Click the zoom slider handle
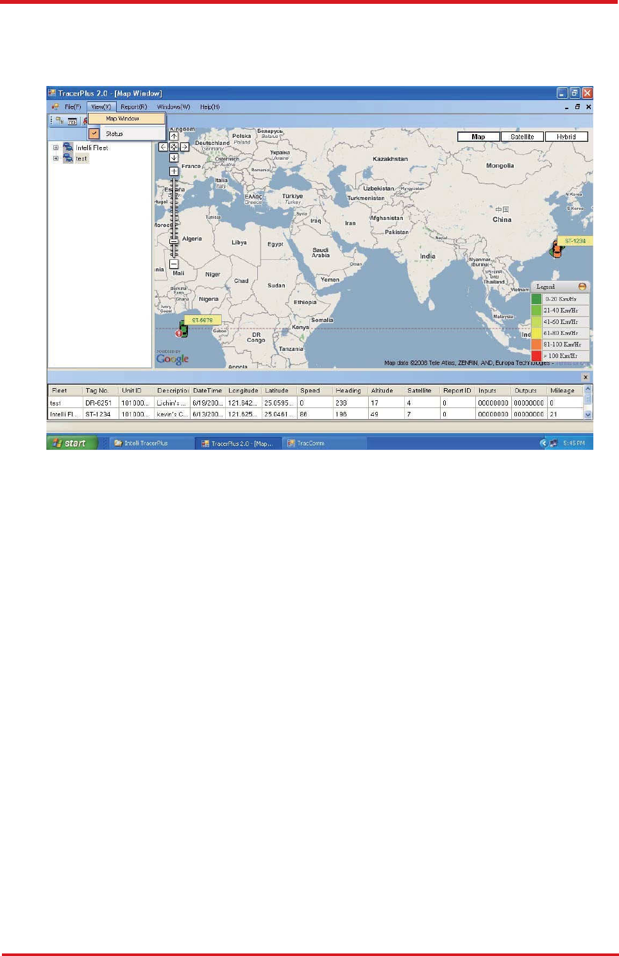This screenshot has height=956, width=619. pyautogui.click(x=174, y=241)
